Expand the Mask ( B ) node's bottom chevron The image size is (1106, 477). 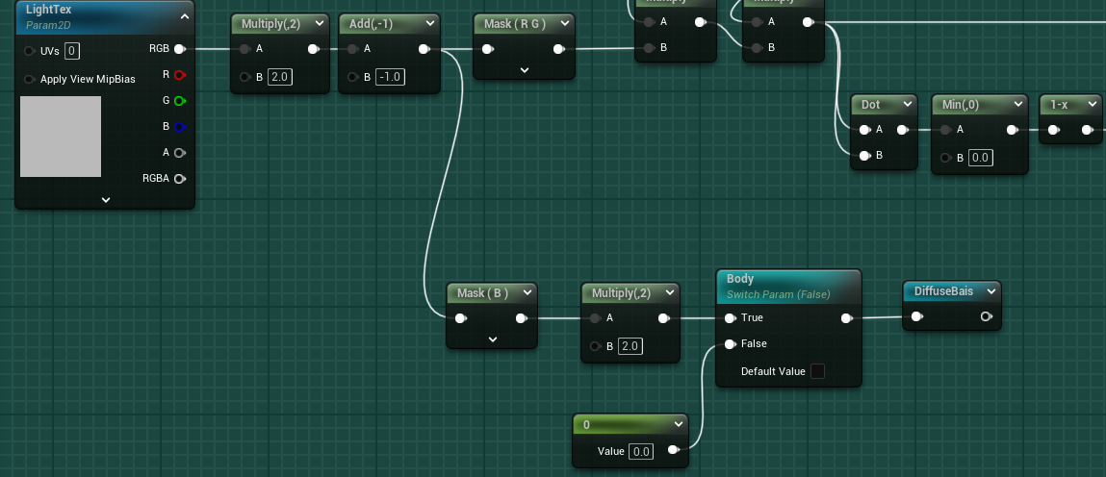(492, 339)
